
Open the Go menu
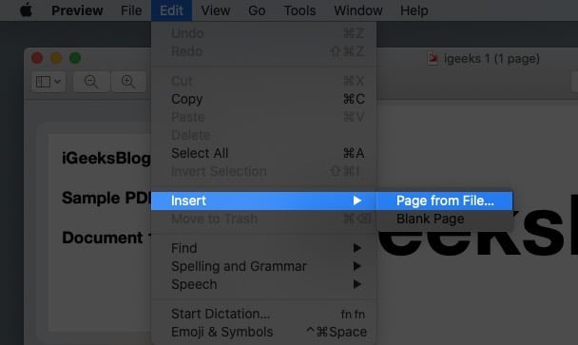tap(257, 10)
